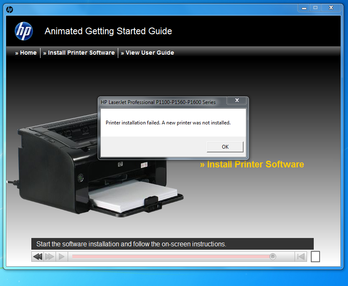The height and width of the screenshot is (286, 348).
Task: Click the error dialog title bar text
Action: [x=158, y=102]
